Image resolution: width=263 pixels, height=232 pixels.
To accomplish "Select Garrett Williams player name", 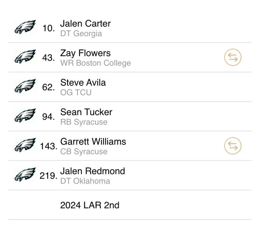I will [x=93, y=142].
